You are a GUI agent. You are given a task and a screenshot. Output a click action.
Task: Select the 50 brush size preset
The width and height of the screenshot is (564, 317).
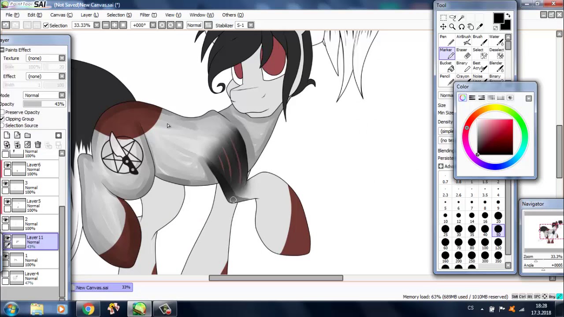tap(498, 230)
